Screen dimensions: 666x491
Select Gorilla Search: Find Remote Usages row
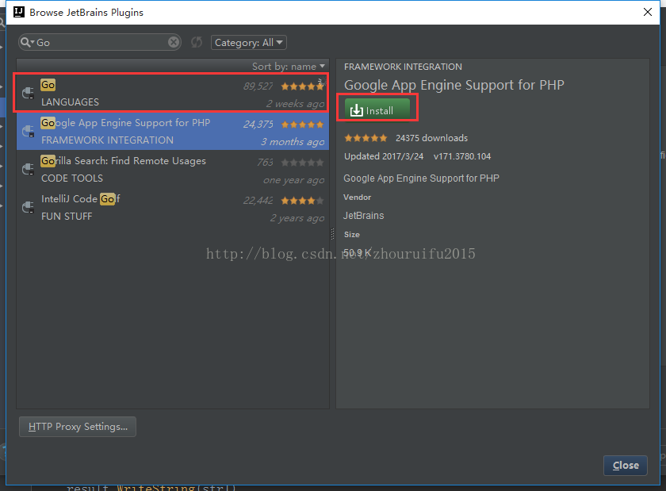pyautogui.click(x=173, y=169)
